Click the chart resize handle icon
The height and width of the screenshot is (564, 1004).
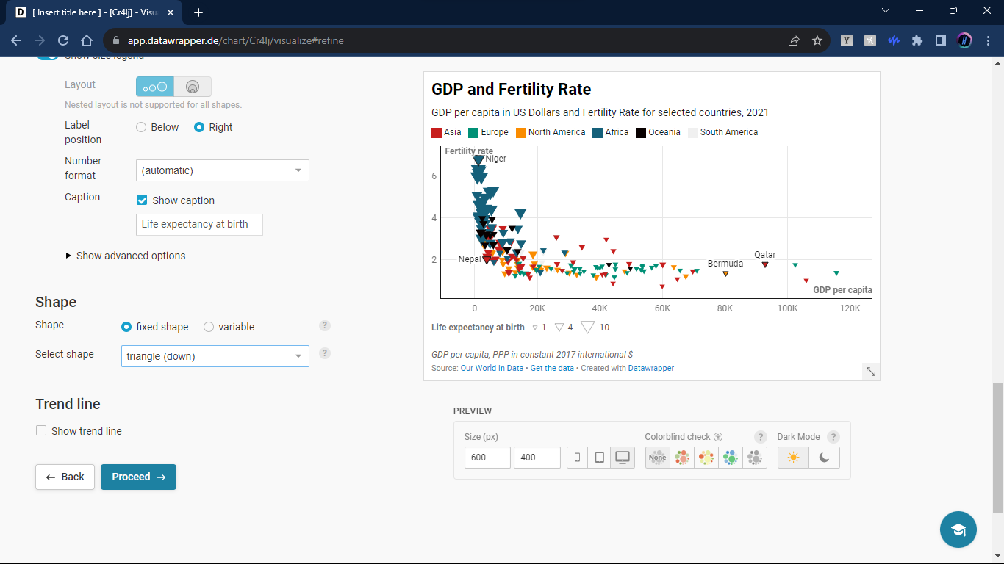click(870, 372)
